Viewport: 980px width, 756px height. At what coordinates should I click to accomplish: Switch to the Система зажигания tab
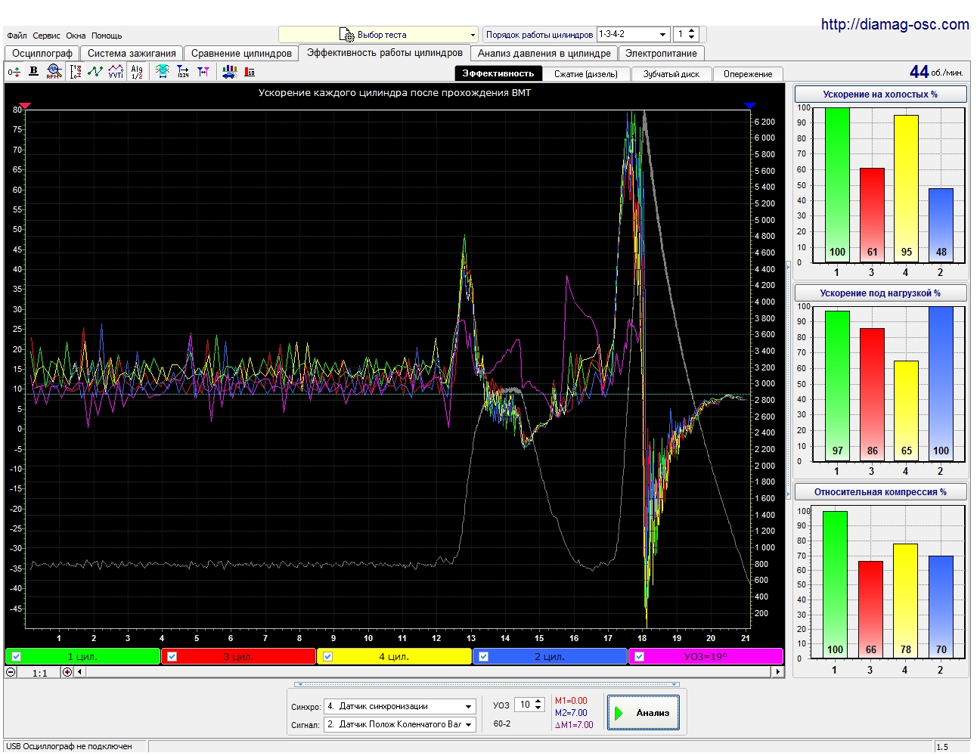pyautogui.click(x=132, y=54)
